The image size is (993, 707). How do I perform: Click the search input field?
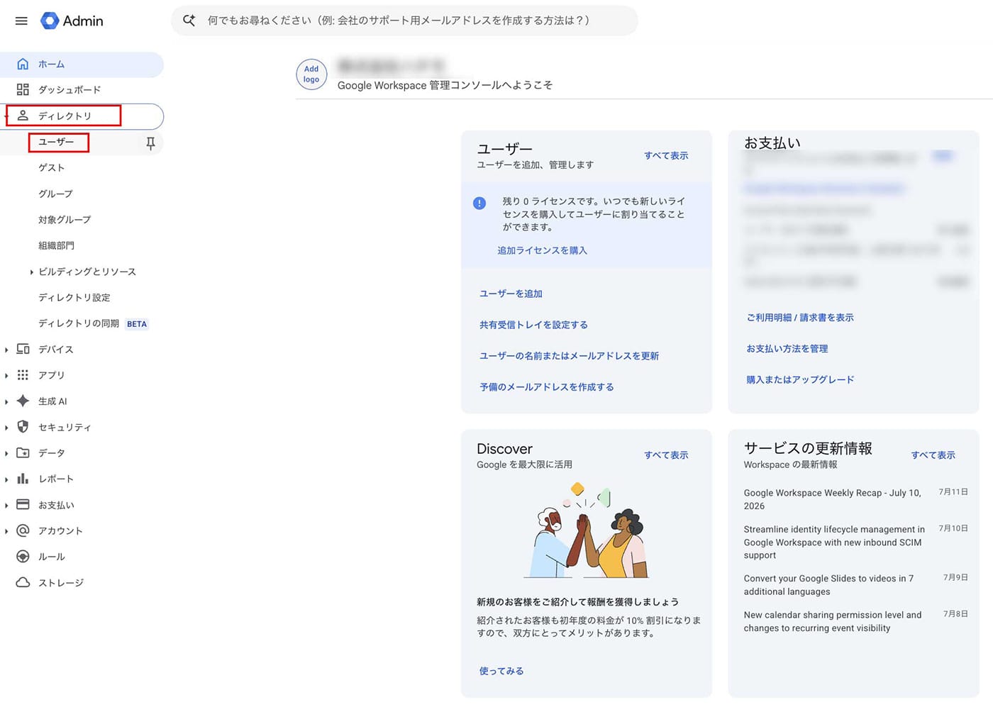tap(404, 21)
